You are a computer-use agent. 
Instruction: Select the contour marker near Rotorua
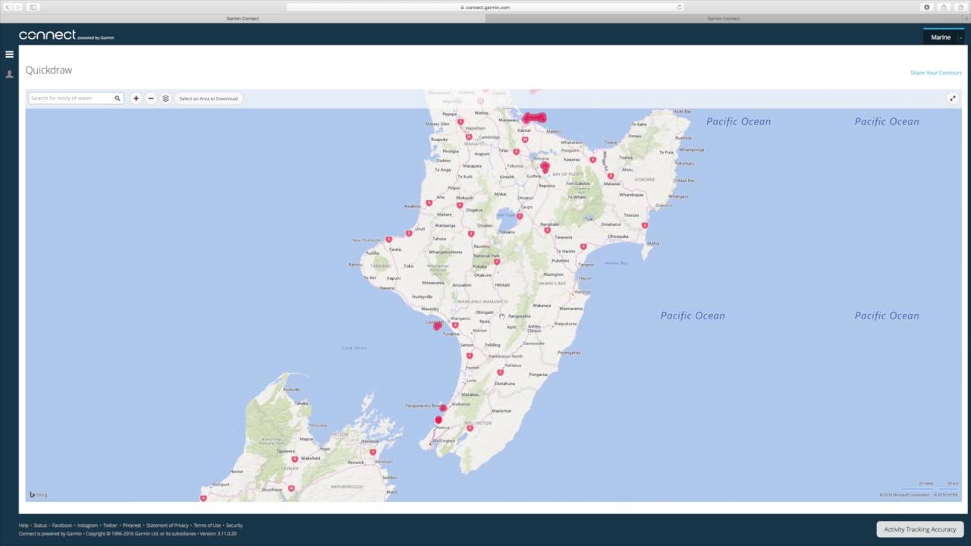pyautogui.click(x=545, y=167)
